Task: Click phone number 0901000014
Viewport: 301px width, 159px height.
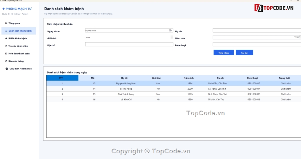Action: (254, 89)
